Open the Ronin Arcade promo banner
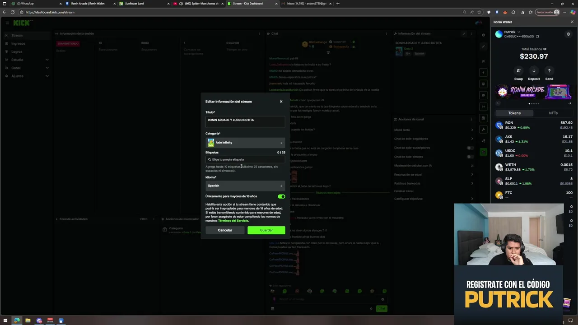 [534, 92]
